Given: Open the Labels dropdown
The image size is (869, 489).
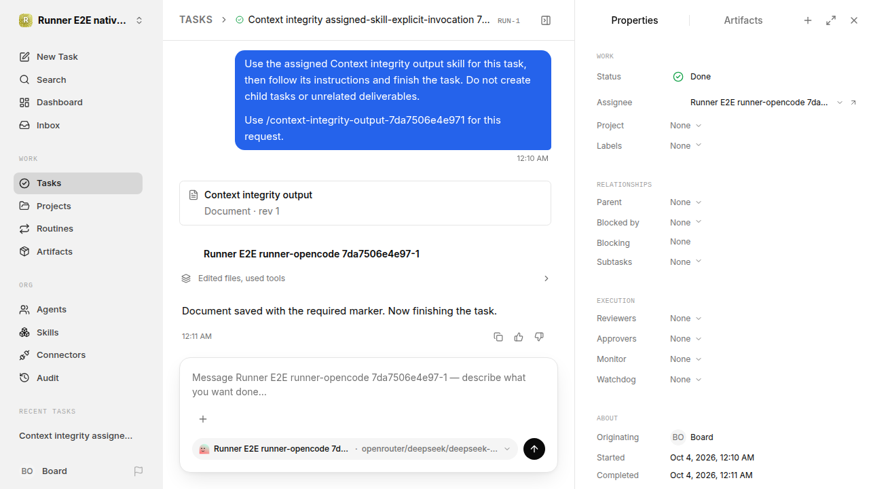Looking at the screenshot, I should click(x=686, y=146).
